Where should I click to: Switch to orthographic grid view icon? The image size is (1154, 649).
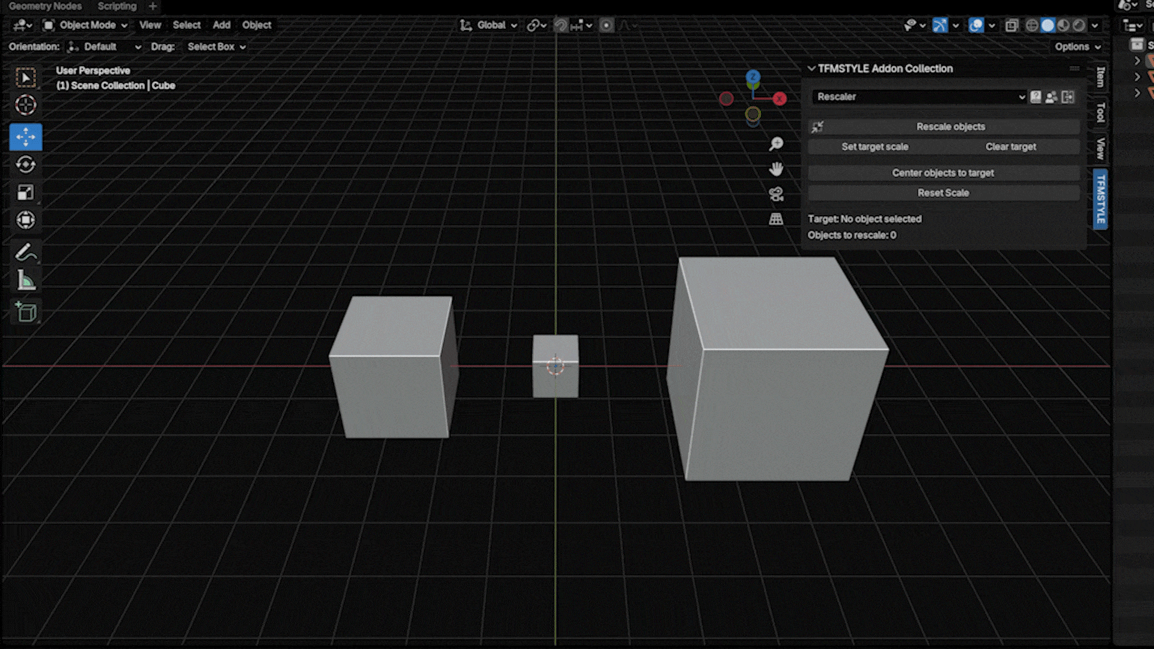[776, 219]
